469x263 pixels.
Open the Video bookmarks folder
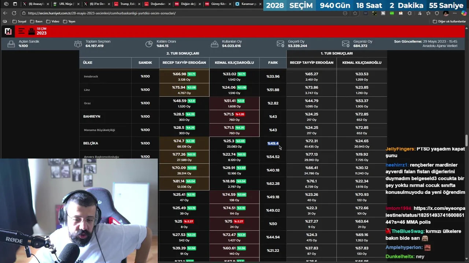pyautogui.click(x=53, y=21)
